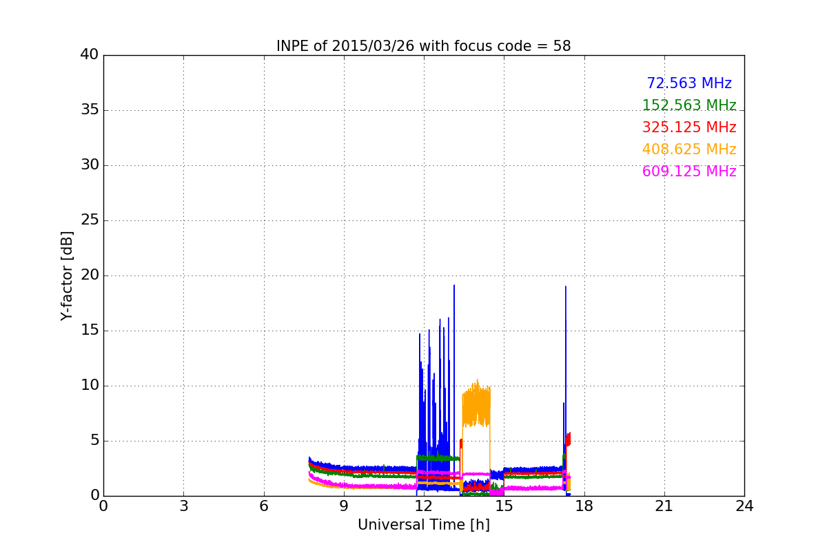The image size is (827, 551).
Task: Click the y-axis tick label 30
Action: pyautogui.click(x=90, y=165)
